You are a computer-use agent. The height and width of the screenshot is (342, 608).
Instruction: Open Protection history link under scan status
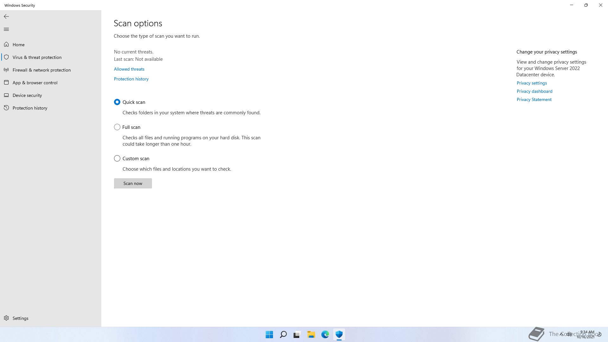(x=131, y=79)
